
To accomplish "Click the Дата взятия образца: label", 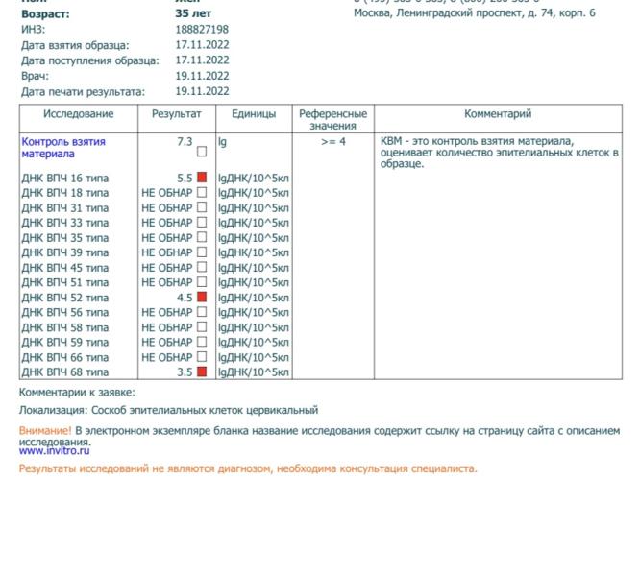I will [x=75, y=45].
